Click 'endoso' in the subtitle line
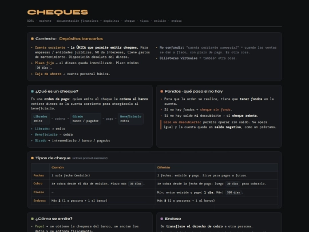Viewport: 309px width, 232px height. coord(176,21)
